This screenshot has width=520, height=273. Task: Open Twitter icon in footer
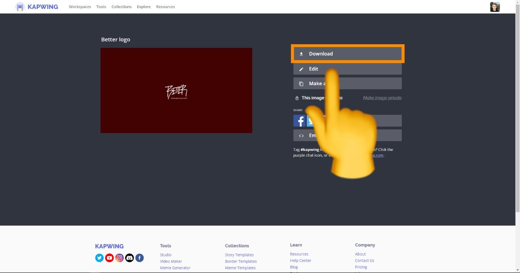99,258
